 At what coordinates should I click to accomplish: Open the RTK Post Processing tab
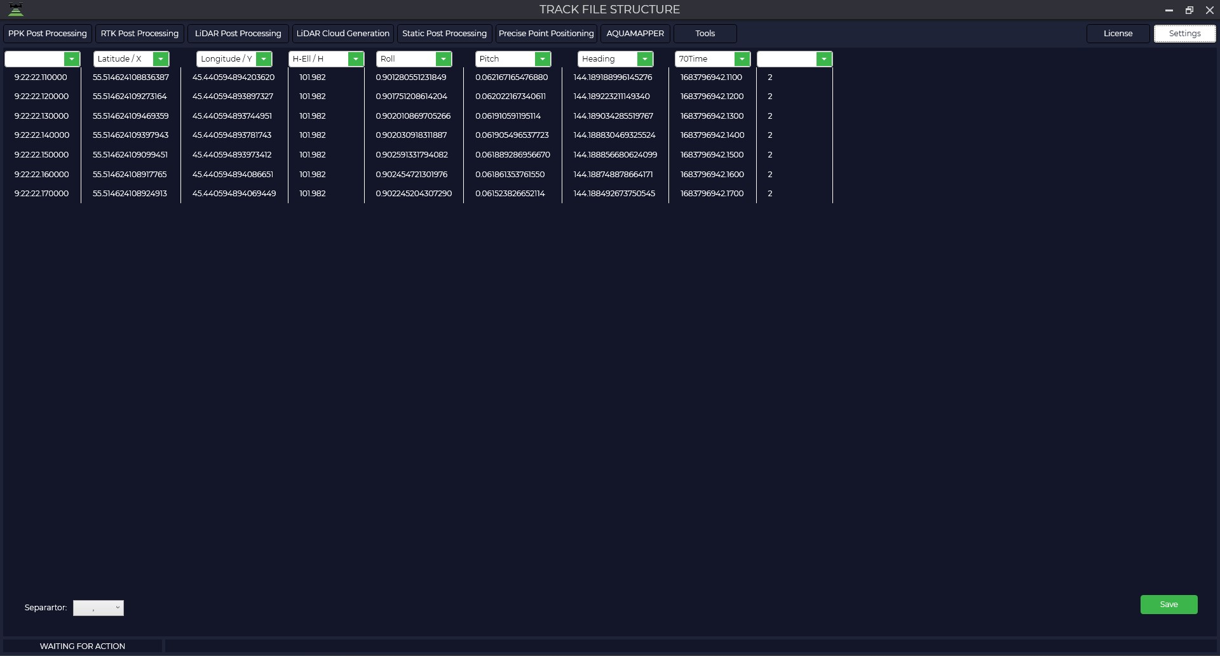click(140, 34)
